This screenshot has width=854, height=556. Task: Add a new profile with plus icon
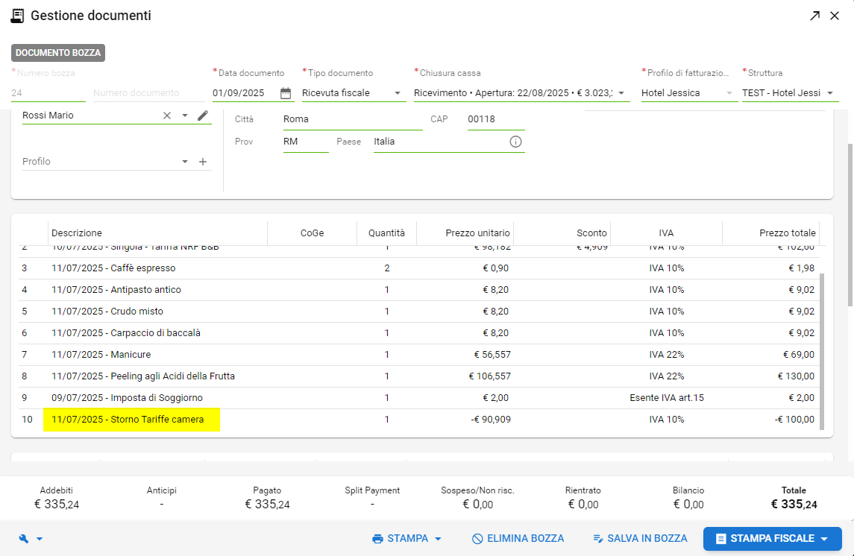(x=203, y=162)
